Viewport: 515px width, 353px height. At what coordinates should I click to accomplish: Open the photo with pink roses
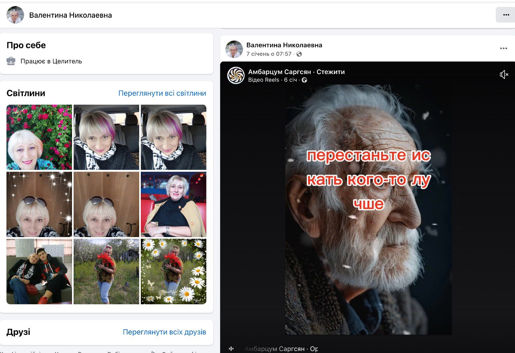click(39, 137)
